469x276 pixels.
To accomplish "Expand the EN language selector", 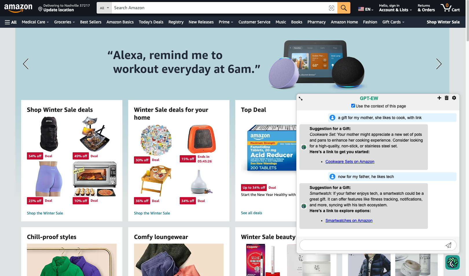I will point(366,9).
